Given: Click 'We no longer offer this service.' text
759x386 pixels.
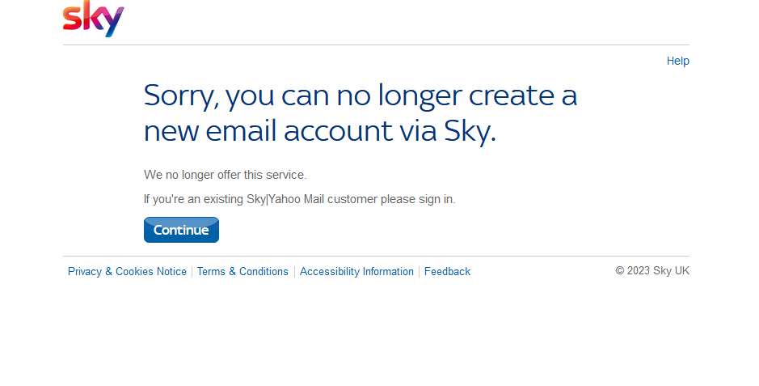Looking at the screenshot, I should 226,175.
